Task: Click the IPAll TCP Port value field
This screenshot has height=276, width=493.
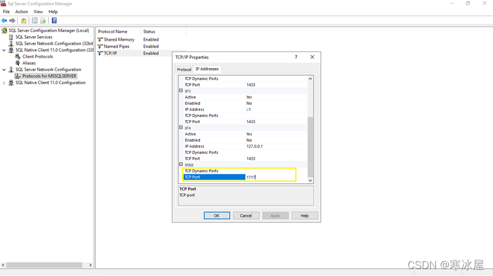Action: point(270,177)
